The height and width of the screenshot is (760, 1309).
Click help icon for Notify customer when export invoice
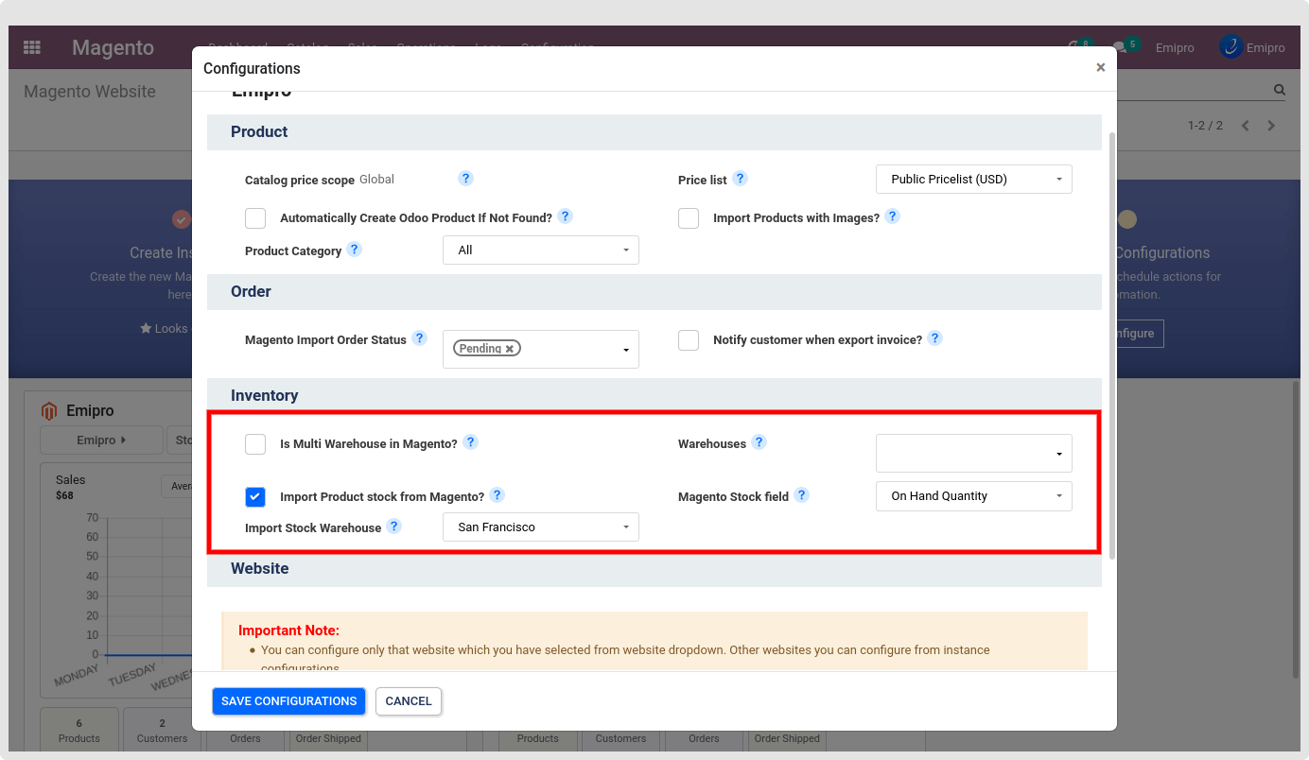(934, 338)
